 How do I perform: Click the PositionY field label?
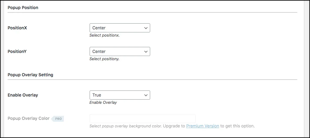click(x=17, y=51)
